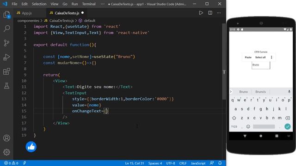Run the code with play icon
Viewport: 296px width, 166px height.
(x=201, y=13)
